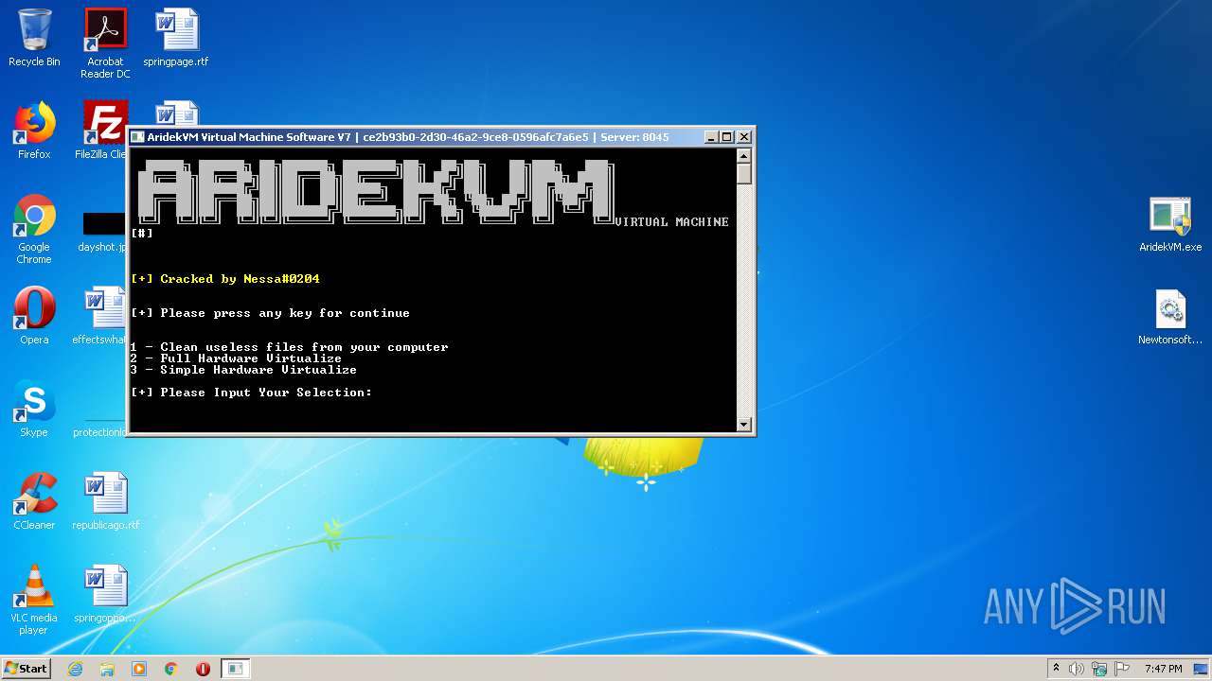Click the taskbar clock showing 7:47 PM
Viewport: 1212px width, 681px height.
tap(1163, 669)
